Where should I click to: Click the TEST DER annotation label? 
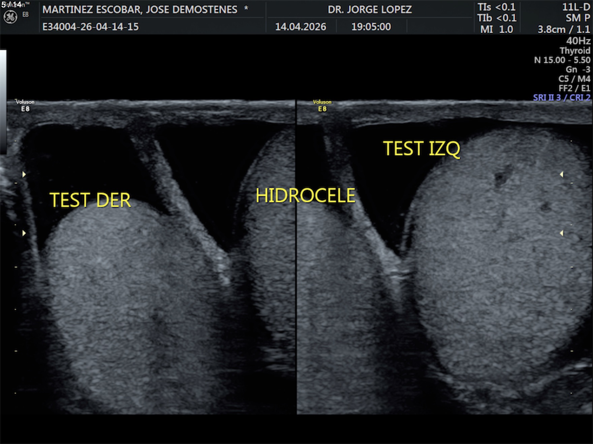pos(90,200)
